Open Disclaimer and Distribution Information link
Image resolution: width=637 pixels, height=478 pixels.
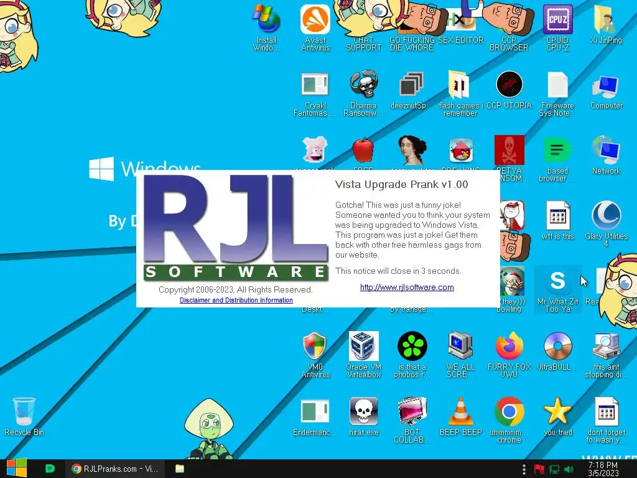point(236,300)
